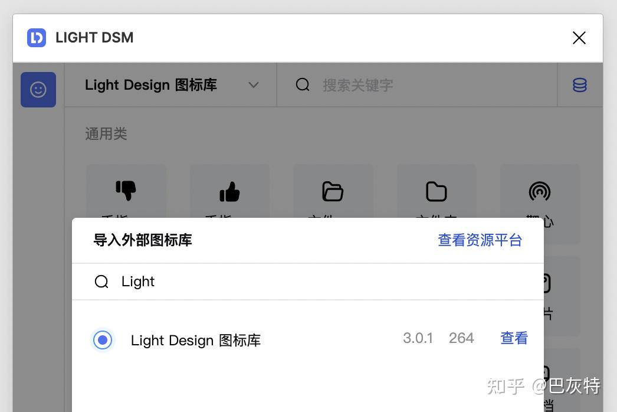617x412 pixels.
Task: Click the magnifier icon beside 搜索关键字
Action: (303, 84)
